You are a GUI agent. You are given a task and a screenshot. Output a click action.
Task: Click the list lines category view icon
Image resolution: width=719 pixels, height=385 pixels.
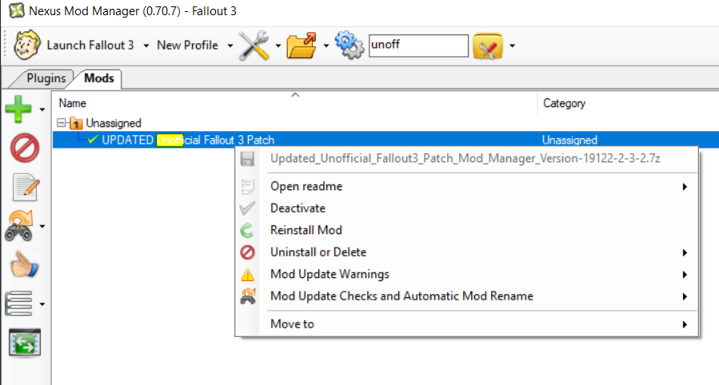19,303
